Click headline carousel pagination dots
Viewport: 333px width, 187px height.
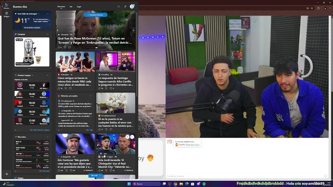click(x=95, y=48)
